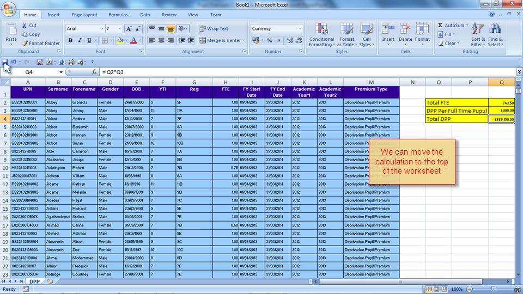The height and width of the screenshot is (294, 523).
Task: Click the Excel Help question icon
Action: coord(491,14)
